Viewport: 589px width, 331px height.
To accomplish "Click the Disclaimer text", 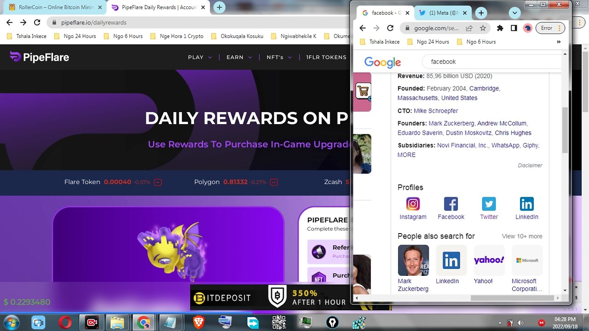I will click(x=530, y=165).
